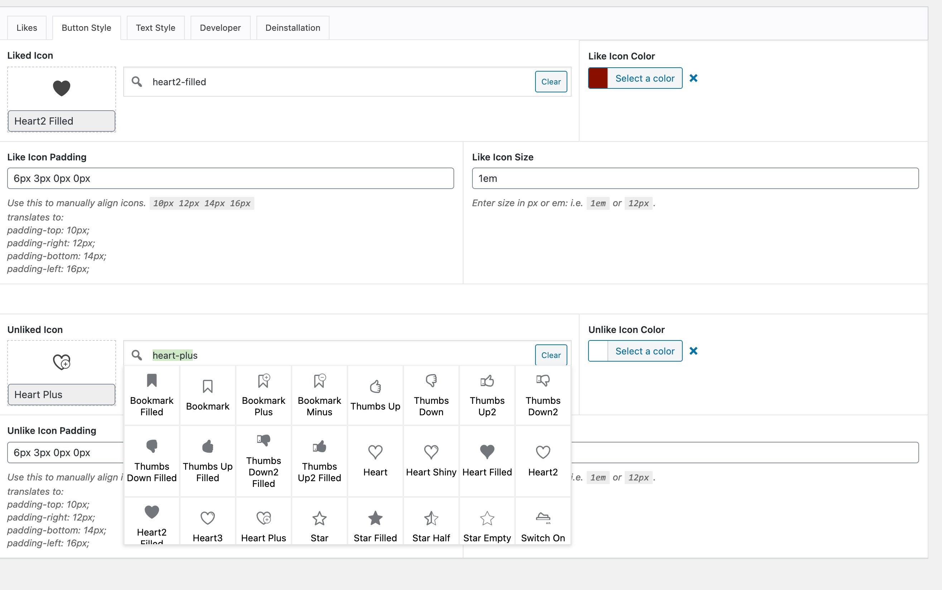Clear the heart-plus search field
The width and height of the screenshot is (942, 590).
click(x=551, y=355)
